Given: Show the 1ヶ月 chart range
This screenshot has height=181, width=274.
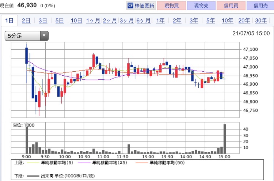Looking at the screenshot, I should pos(93,20).
